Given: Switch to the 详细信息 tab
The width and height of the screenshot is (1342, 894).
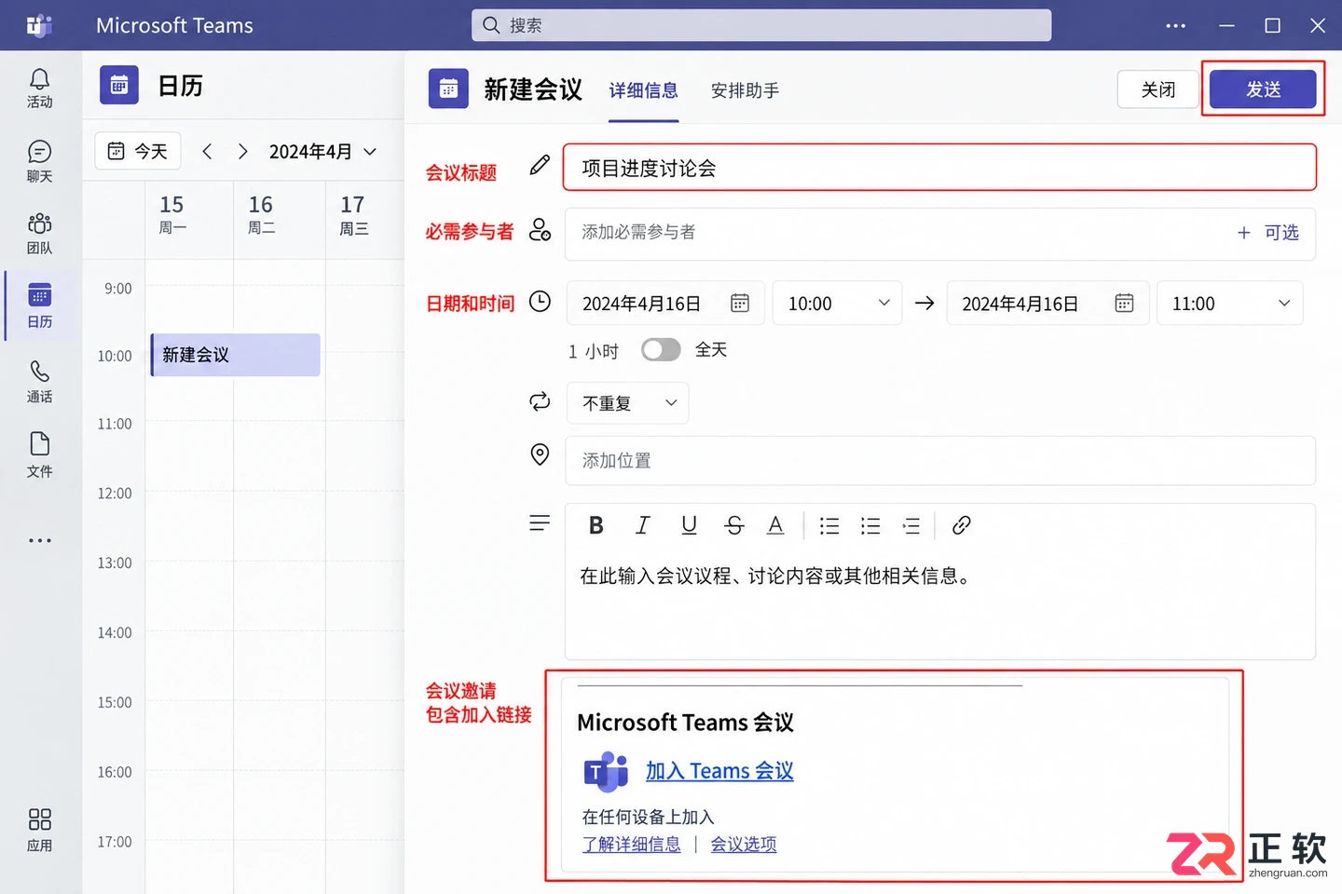Looking at the screenshot, I should coord(643,90).
